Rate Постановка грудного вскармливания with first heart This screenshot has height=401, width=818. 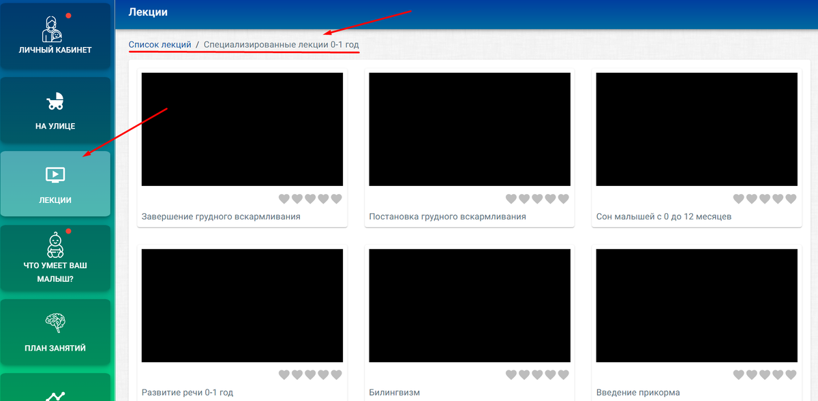pyautogui.click(x=511, y=199)
